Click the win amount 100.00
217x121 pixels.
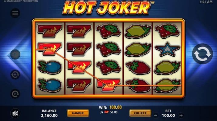(115, 107)
